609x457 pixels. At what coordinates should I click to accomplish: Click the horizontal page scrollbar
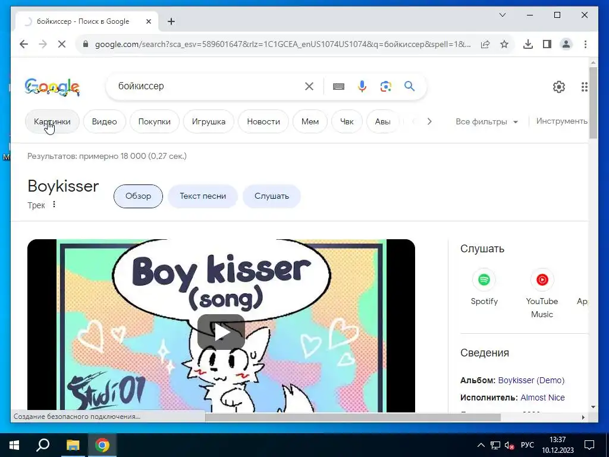pyautogui.click(x=353, y=417)
